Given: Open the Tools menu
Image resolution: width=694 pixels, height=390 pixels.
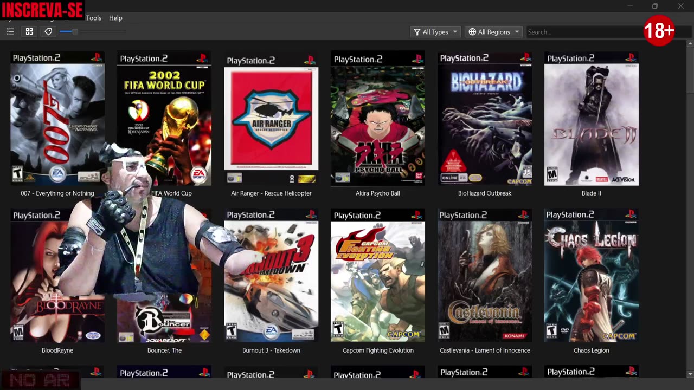Looking at the screenshot, I should (x=93, y=18).
